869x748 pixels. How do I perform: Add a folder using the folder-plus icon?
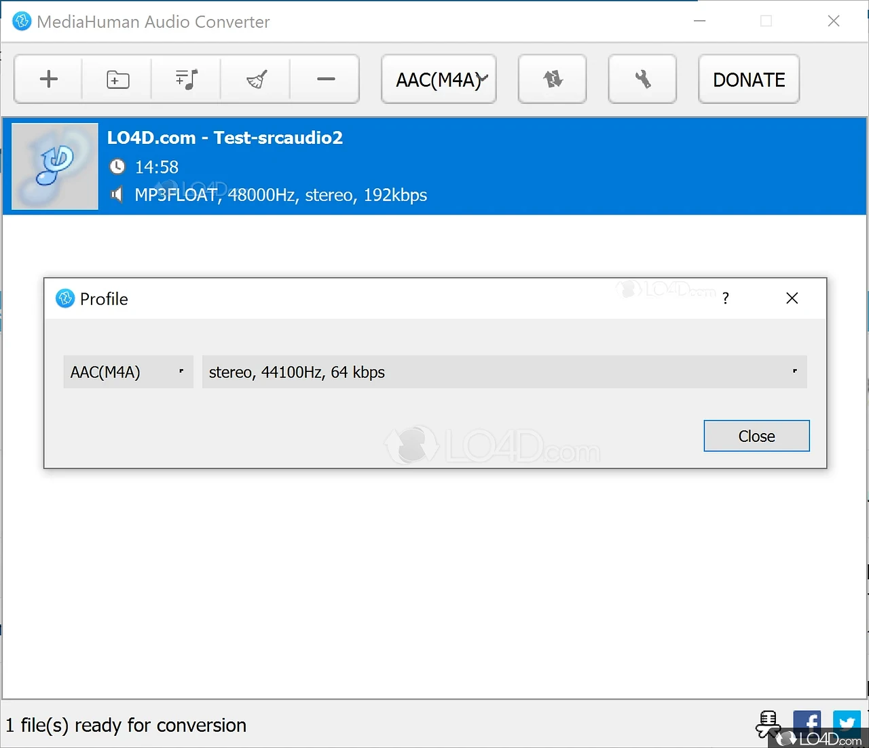pos(118,79)
